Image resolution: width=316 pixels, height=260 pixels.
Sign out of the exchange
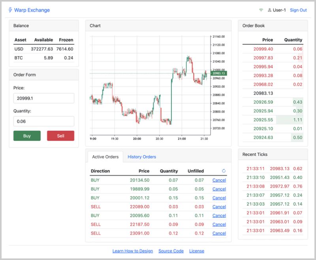point(298,10)
